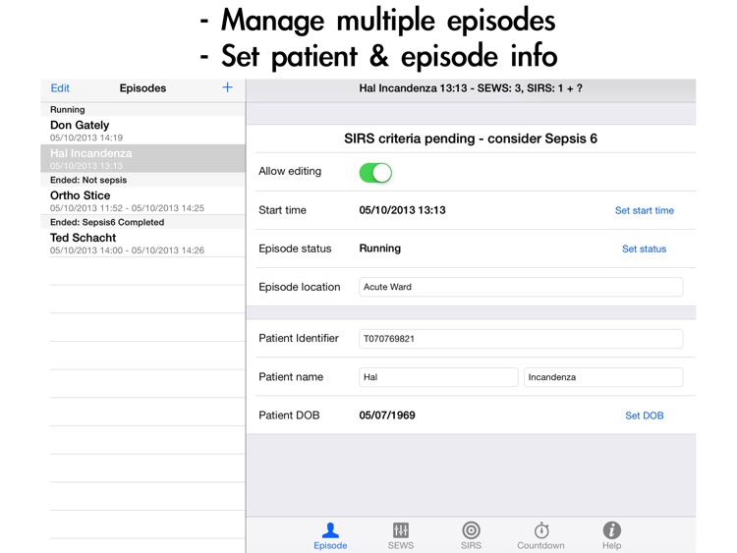Open the Countdown stopwatch tab
The width and height of the screenshot is (737, 553).
[540, 535]
